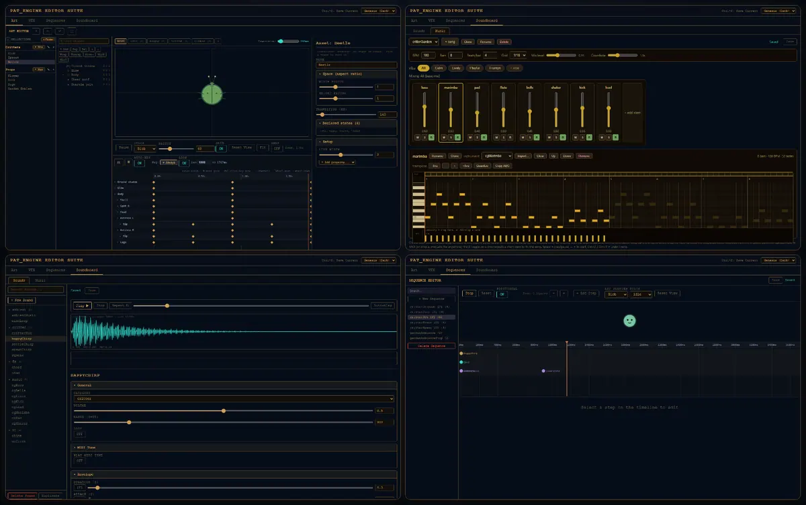Image resolution: width=806 pixels, height=505 pixels.
Task: Click Copy ABC in the marimba editor
Action: [502, 166]
